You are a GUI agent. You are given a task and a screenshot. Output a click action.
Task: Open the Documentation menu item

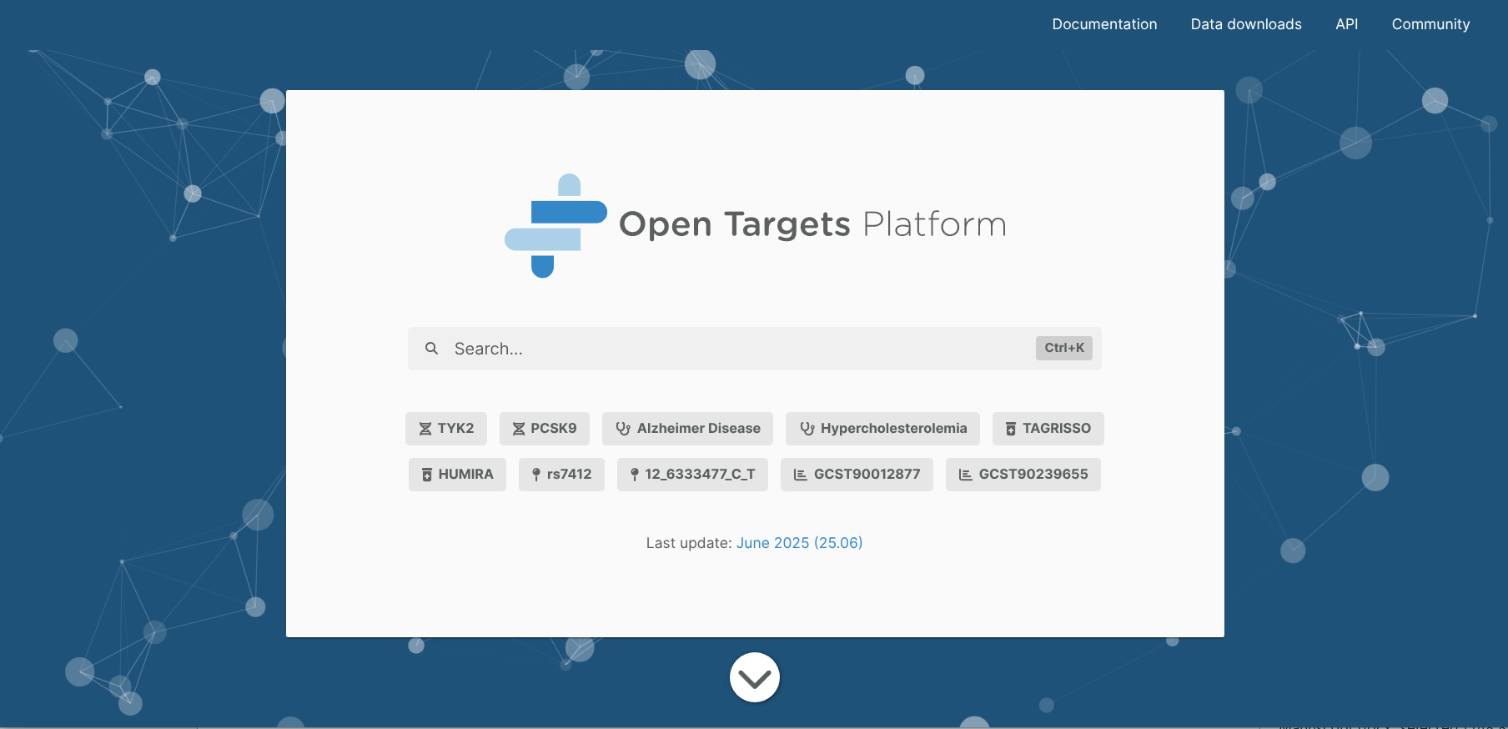coord(1104,24)
